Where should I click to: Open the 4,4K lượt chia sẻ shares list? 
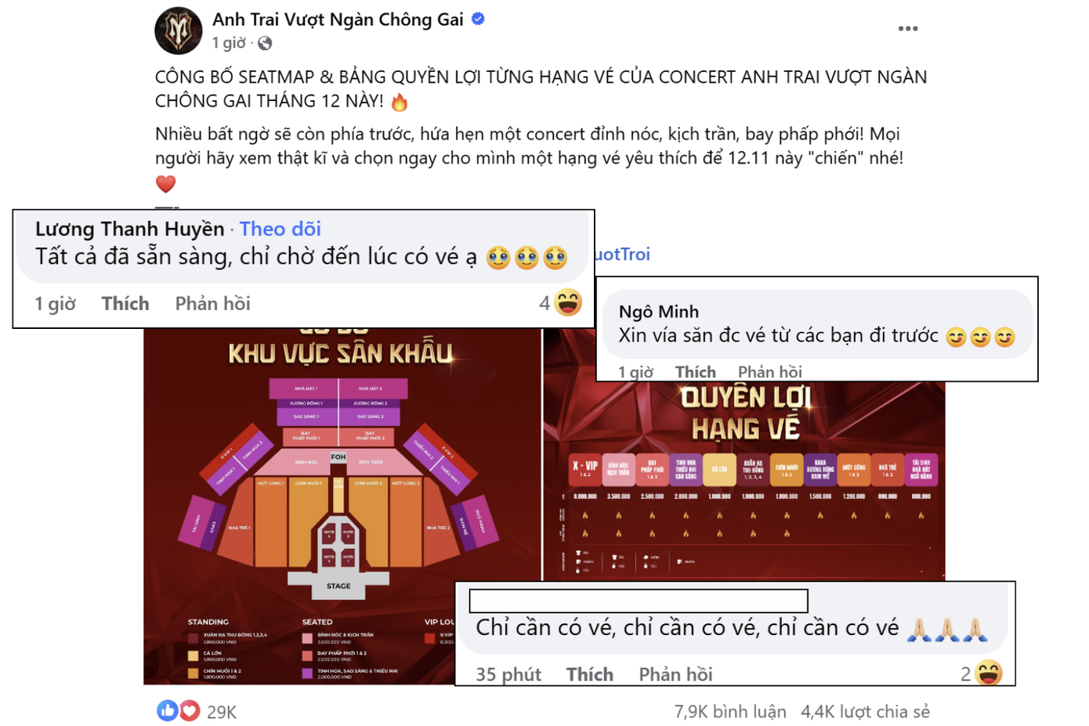tap(865, 711)
